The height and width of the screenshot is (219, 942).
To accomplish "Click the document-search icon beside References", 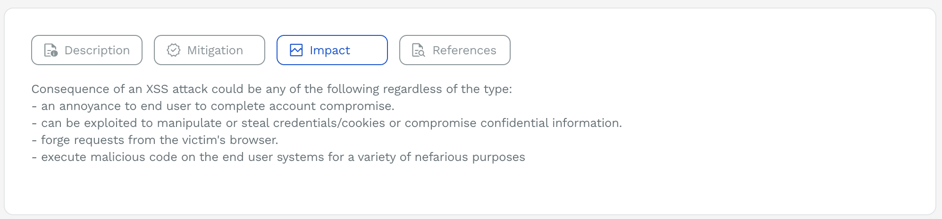I will [x=419, y=50].
